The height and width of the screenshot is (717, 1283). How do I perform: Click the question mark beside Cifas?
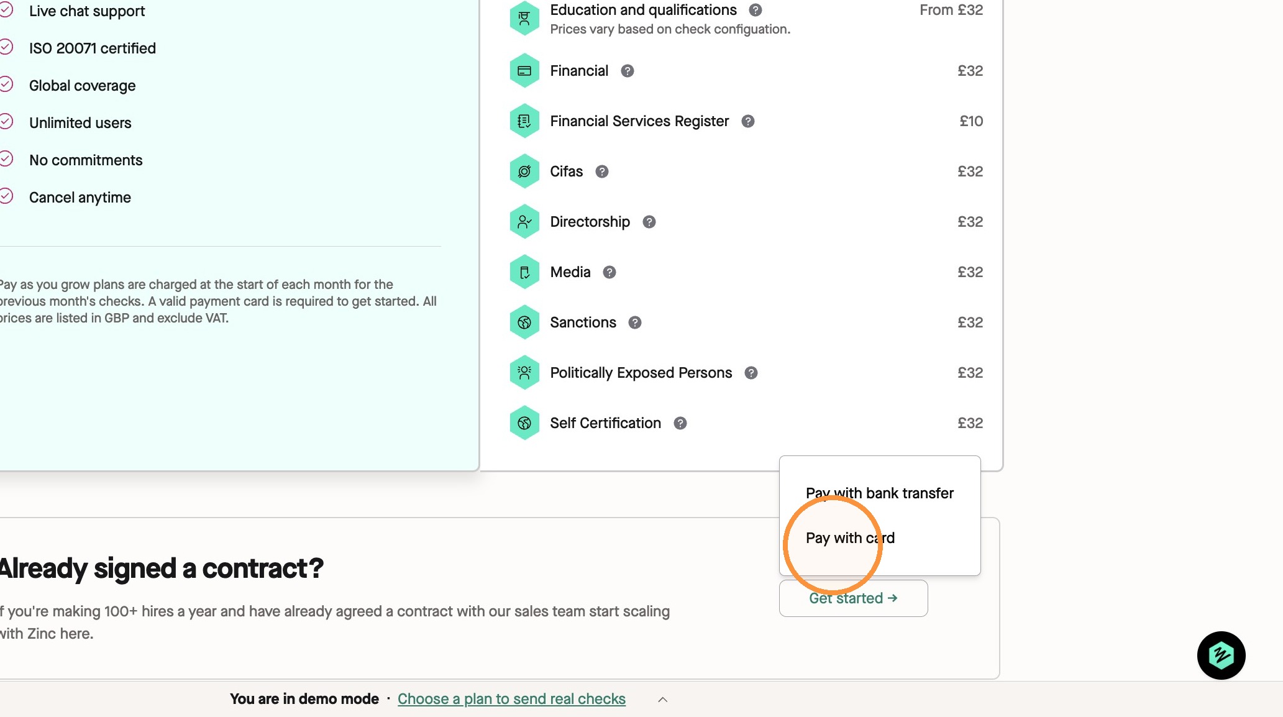tap(602, 171)
